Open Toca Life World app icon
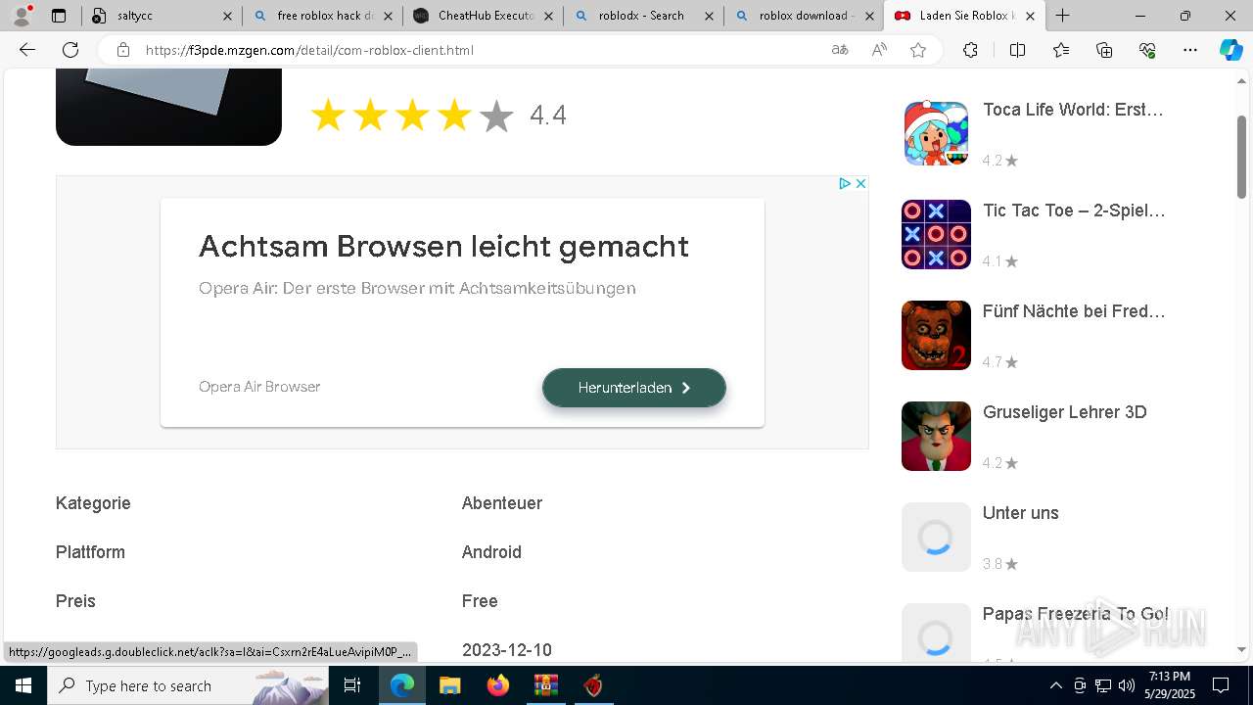Viewport: 1253px width, 705px height. tap(936, 134)
